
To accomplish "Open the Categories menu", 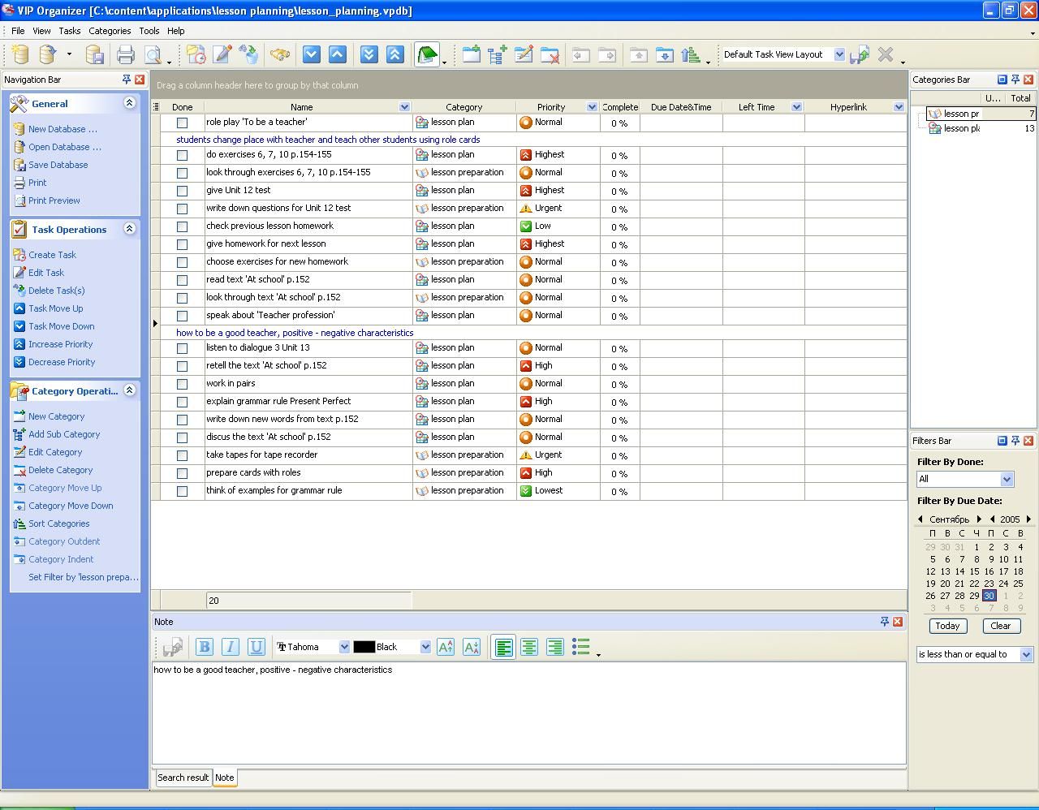I will click(110, 31).
